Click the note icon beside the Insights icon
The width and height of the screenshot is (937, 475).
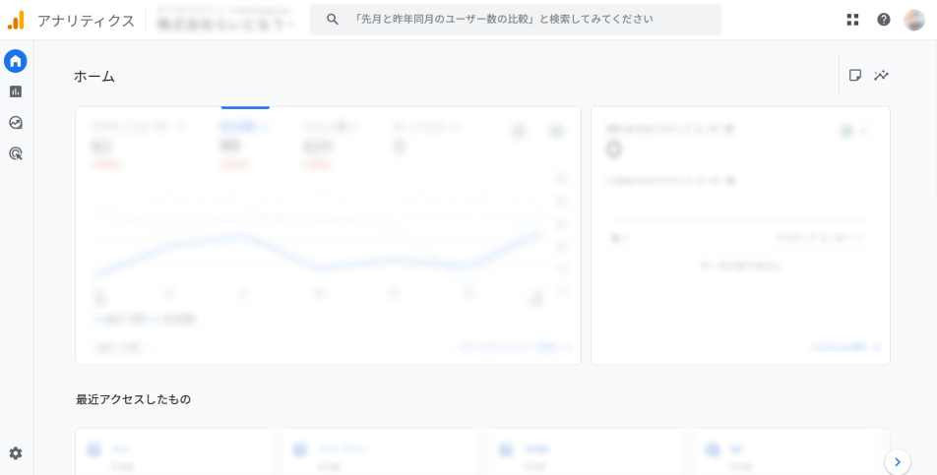pos(855,75)
